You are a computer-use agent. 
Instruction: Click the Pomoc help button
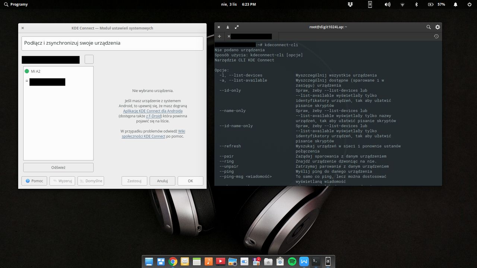(34, 181)
